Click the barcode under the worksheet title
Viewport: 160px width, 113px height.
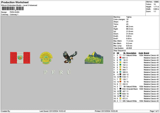pos(13,9)
